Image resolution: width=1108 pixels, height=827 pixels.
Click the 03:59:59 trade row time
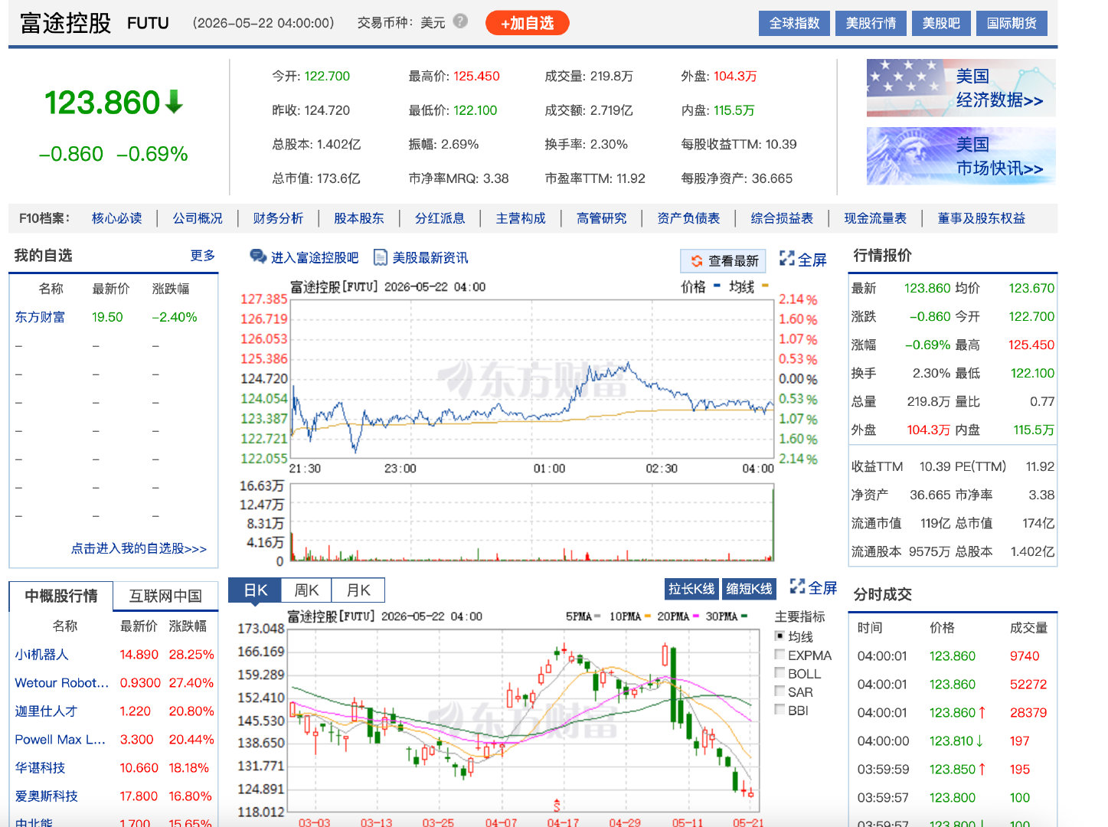click(x=884, y=770)
